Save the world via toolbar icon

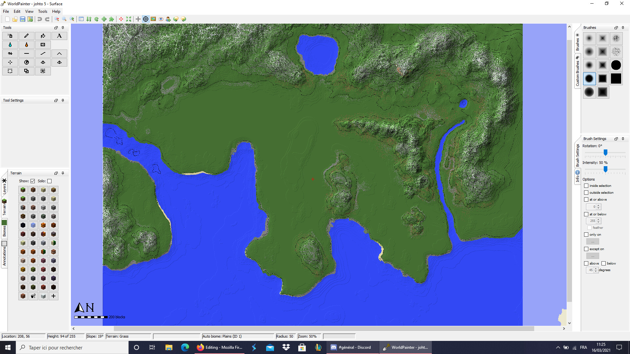pyautogui.click(x=22, y=19)
